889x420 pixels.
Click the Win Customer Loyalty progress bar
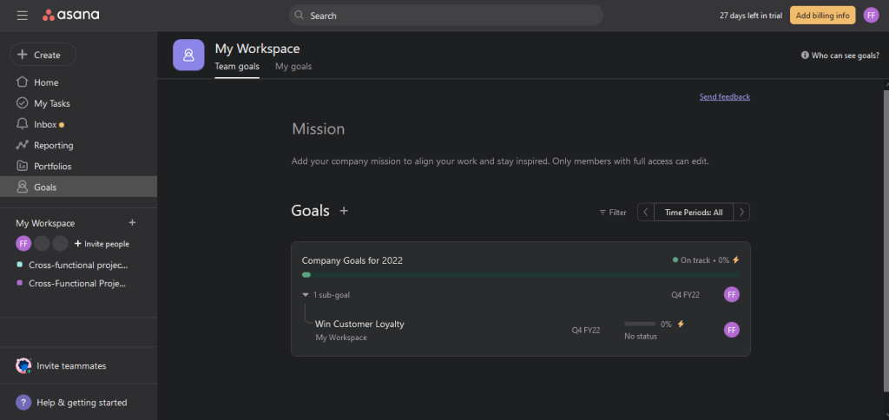tap(640, 325)
